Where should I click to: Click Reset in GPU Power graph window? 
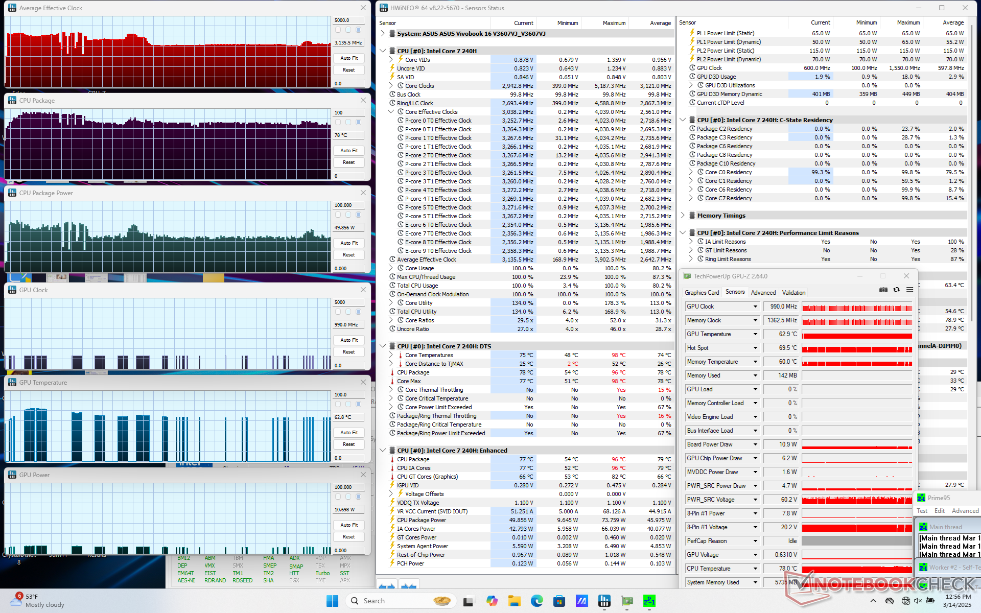[x=349, y=537]
